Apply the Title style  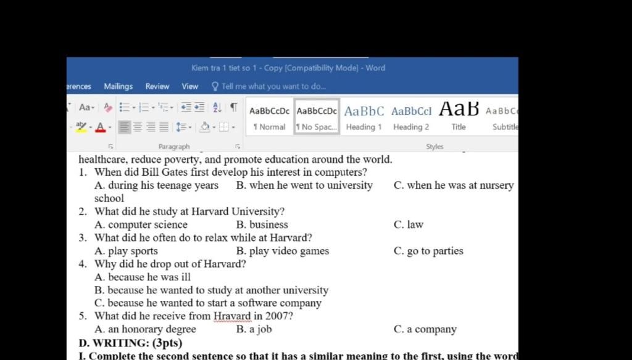(459, 117)
